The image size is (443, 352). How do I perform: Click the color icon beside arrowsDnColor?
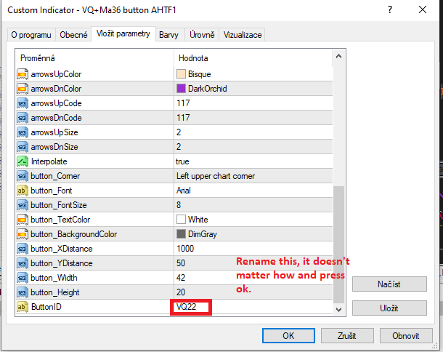pyautogui.click(x=23, y=89)
